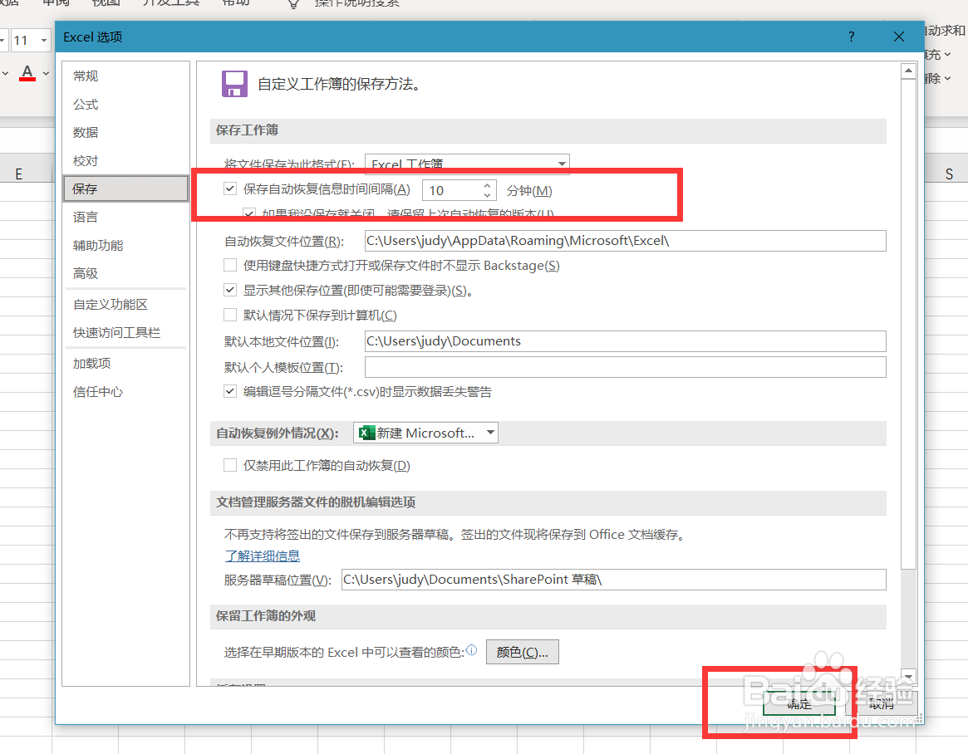Confirm with the 确定 button
This screenshot has width=968, height=754.
[798, 703]
